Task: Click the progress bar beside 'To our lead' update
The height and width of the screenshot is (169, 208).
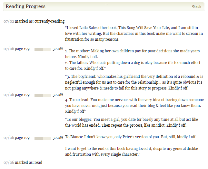Action: [x=42, y=95]
